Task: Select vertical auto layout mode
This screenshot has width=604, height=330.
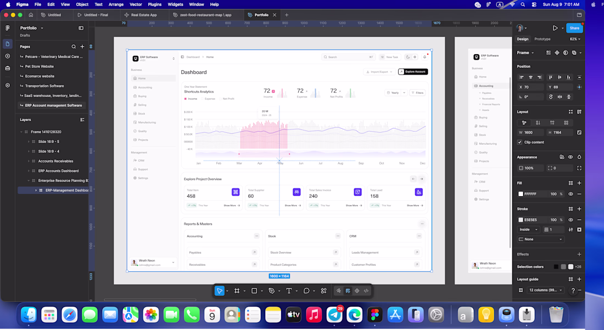Action: 538,123
